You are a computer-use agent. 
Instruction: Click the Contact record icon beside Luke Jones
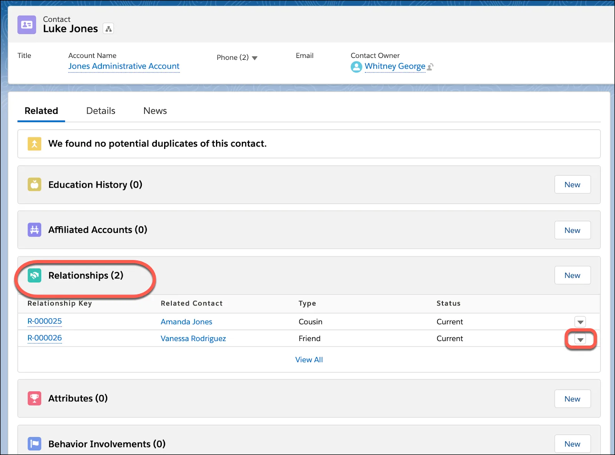[27, 25]
